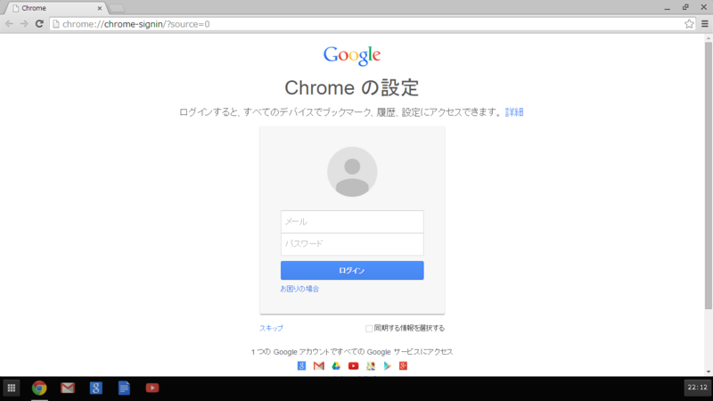Click the scrollbar up arrow
The height and width of the screenshot is (401, 713).
coord(709,38)
